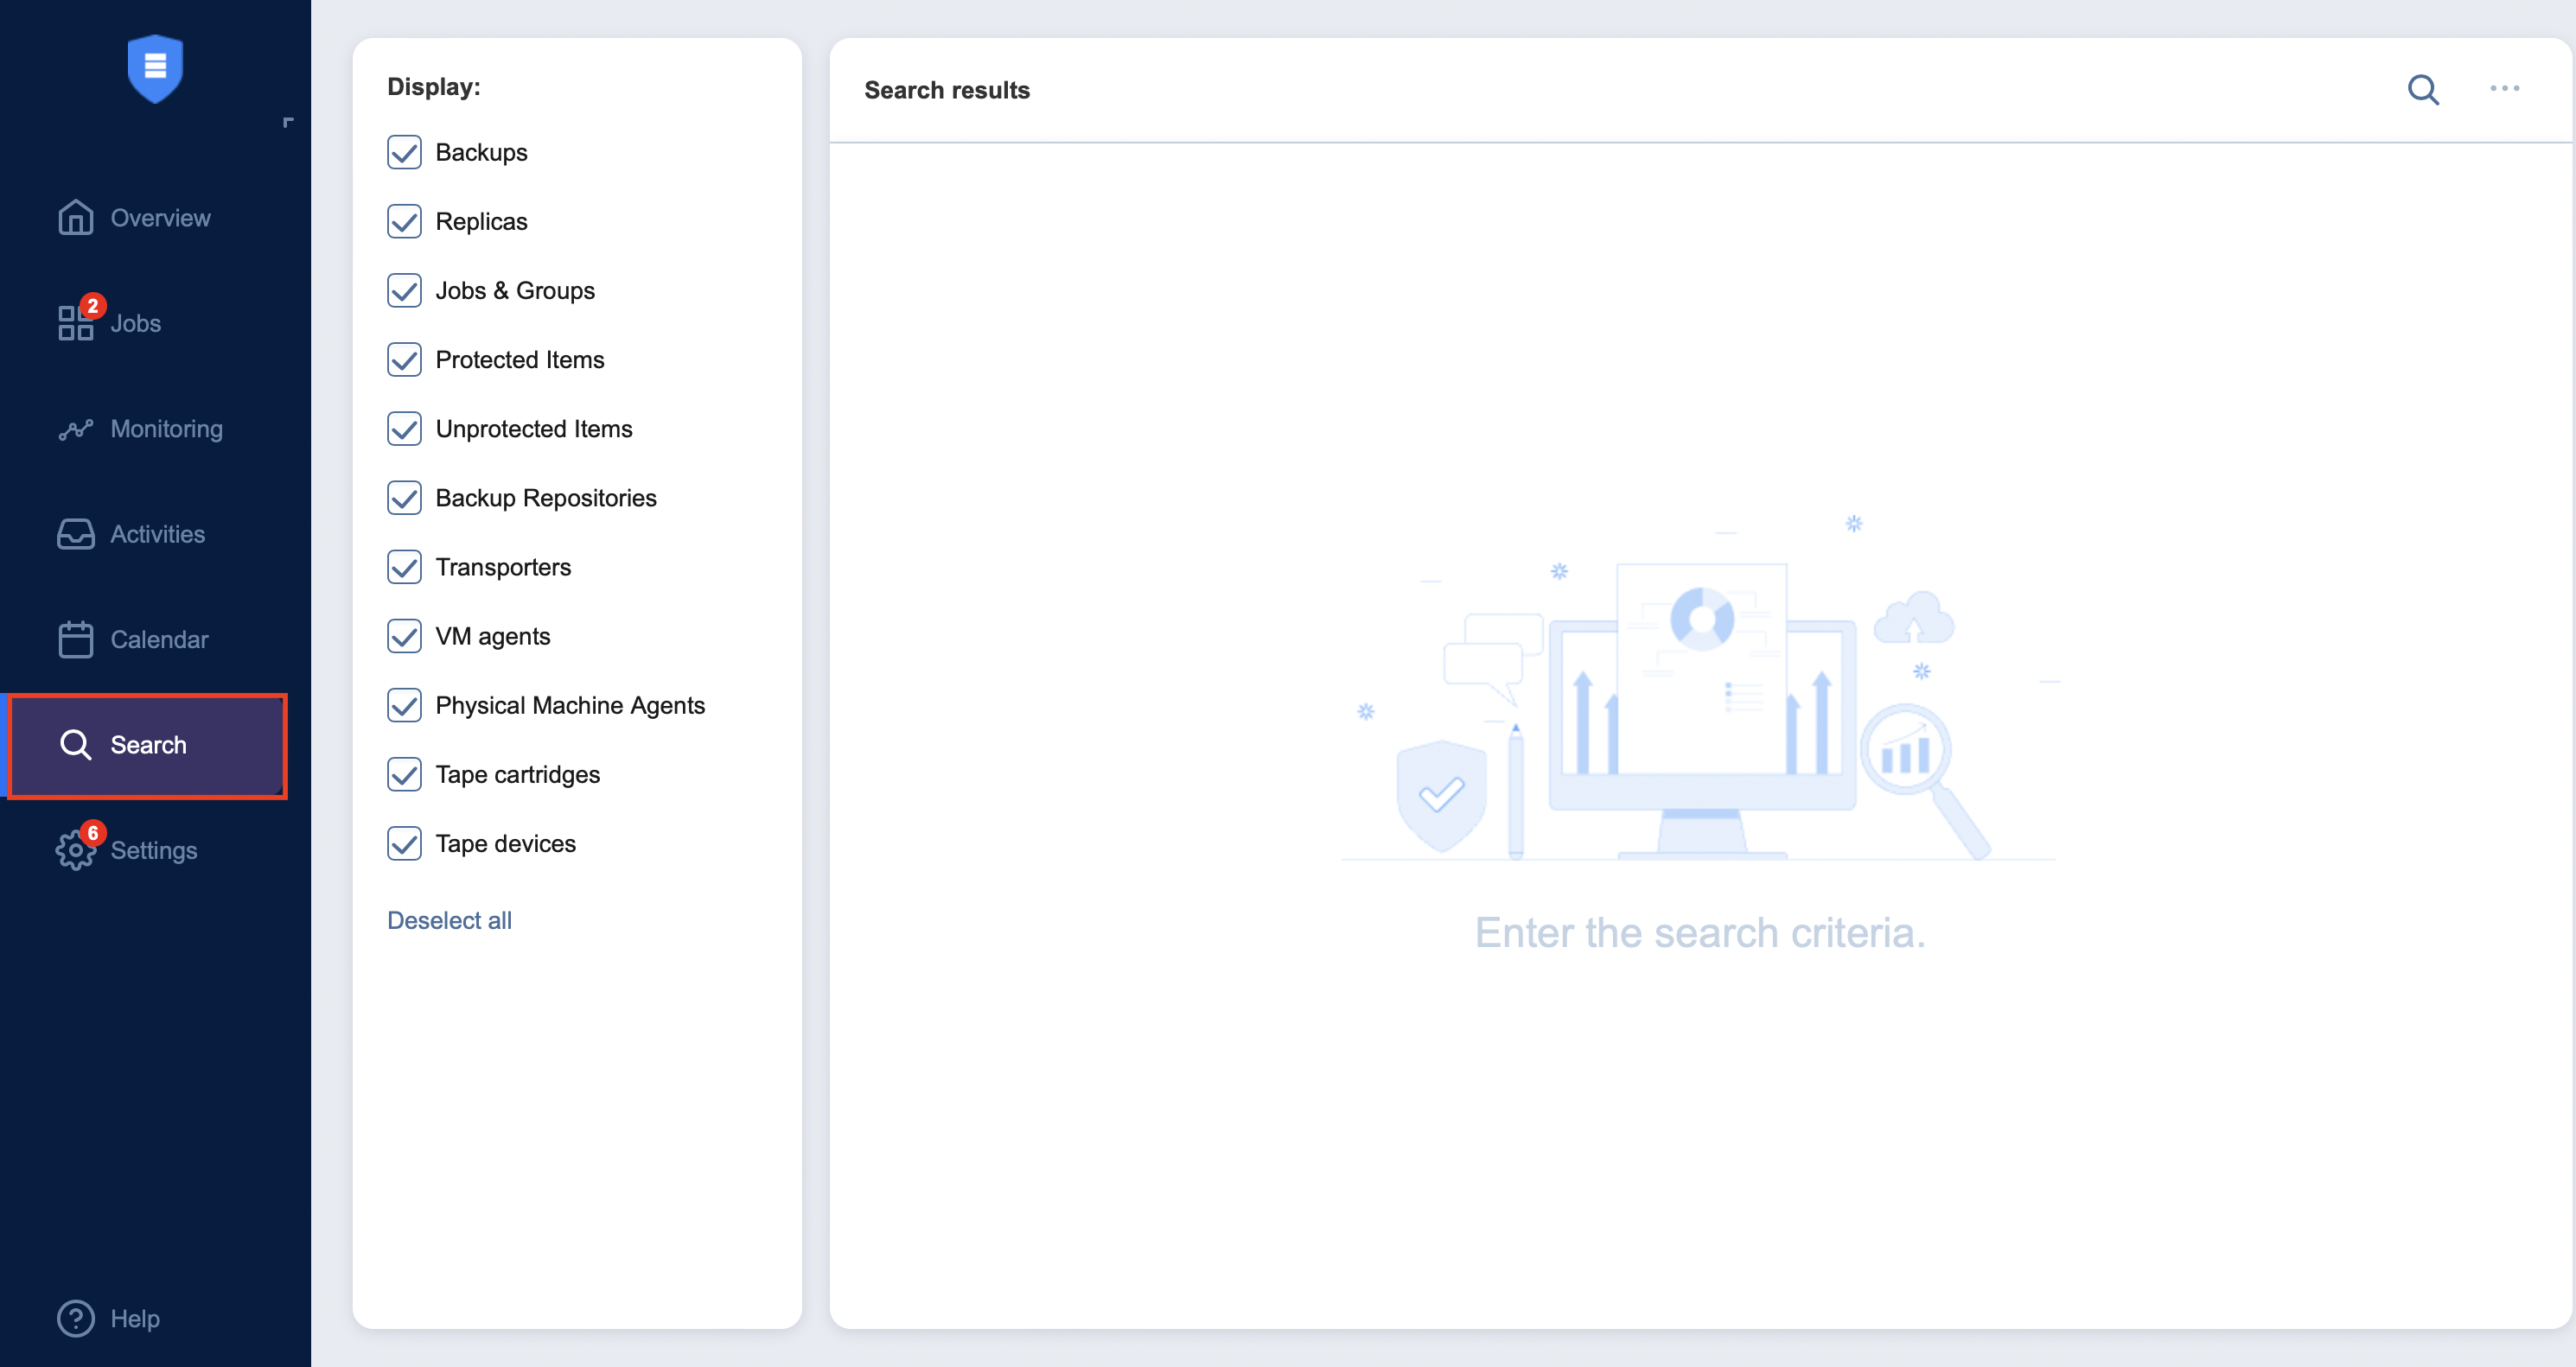Click the Monitoring graph icon
2576x1367 pixels.
(75, 429)
